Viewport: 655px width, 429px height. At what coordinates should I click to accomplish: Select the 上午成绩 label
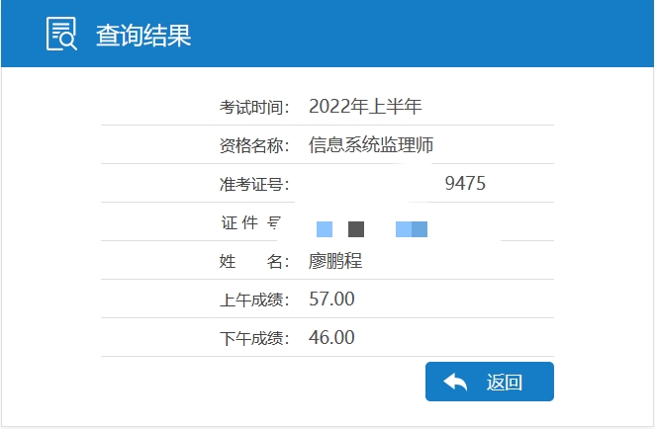tap(254, 300)
